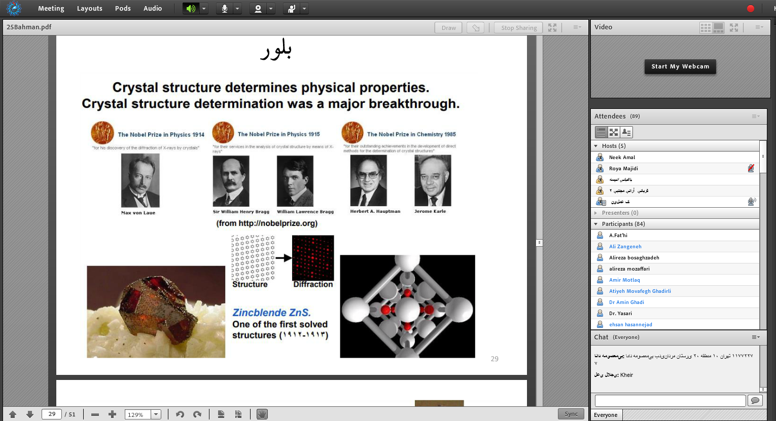Click the Adobe Connect logo icon
The height and width of the screenshot is (421, 776).
click(x=14, y=8)
